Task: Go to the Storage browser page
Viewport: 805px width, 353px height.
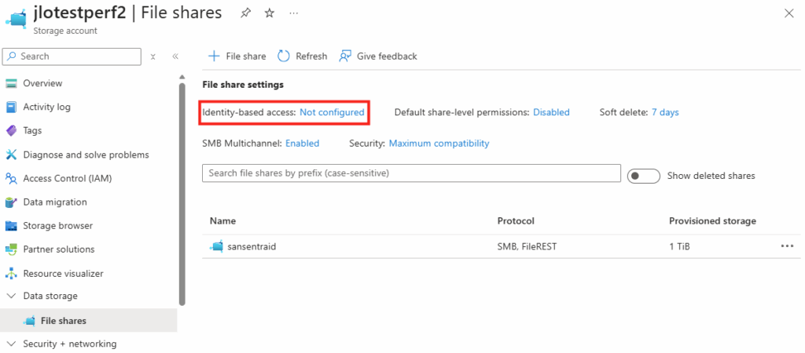Action: [57, 226]
